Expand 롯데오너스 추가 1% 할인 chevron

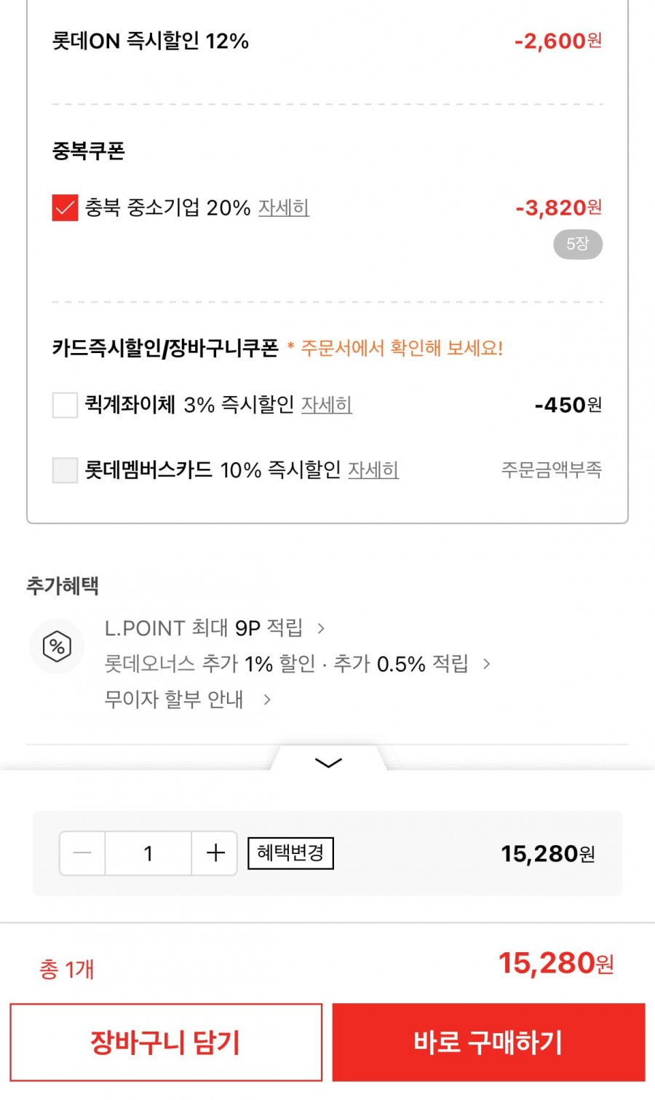coord(487,664)
